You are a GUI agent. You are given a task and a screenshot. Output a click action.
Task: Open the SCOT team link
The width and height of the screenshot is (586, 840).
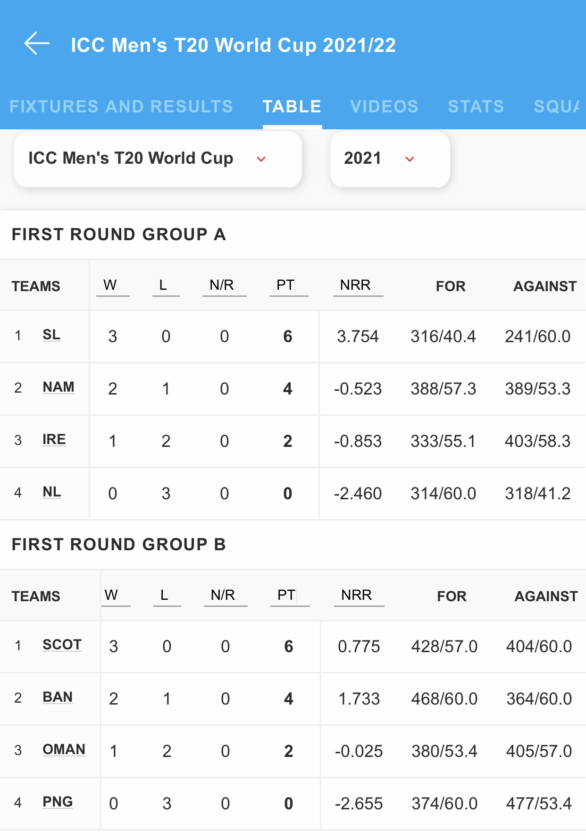point(62,645)
